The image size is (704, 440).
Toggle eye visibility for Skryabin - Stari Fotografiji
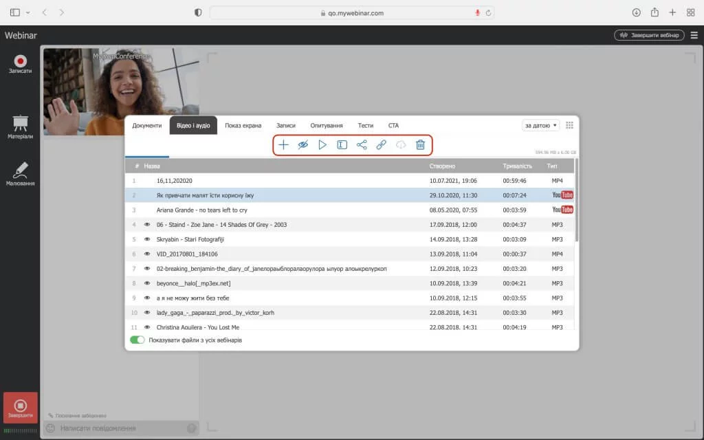coord(147,239)
